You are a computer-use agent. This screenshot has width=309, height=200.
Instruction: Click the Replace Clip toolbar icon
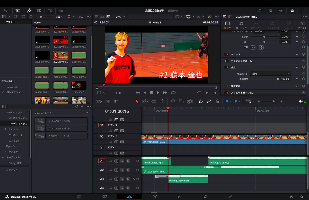(x=190, y=101)
